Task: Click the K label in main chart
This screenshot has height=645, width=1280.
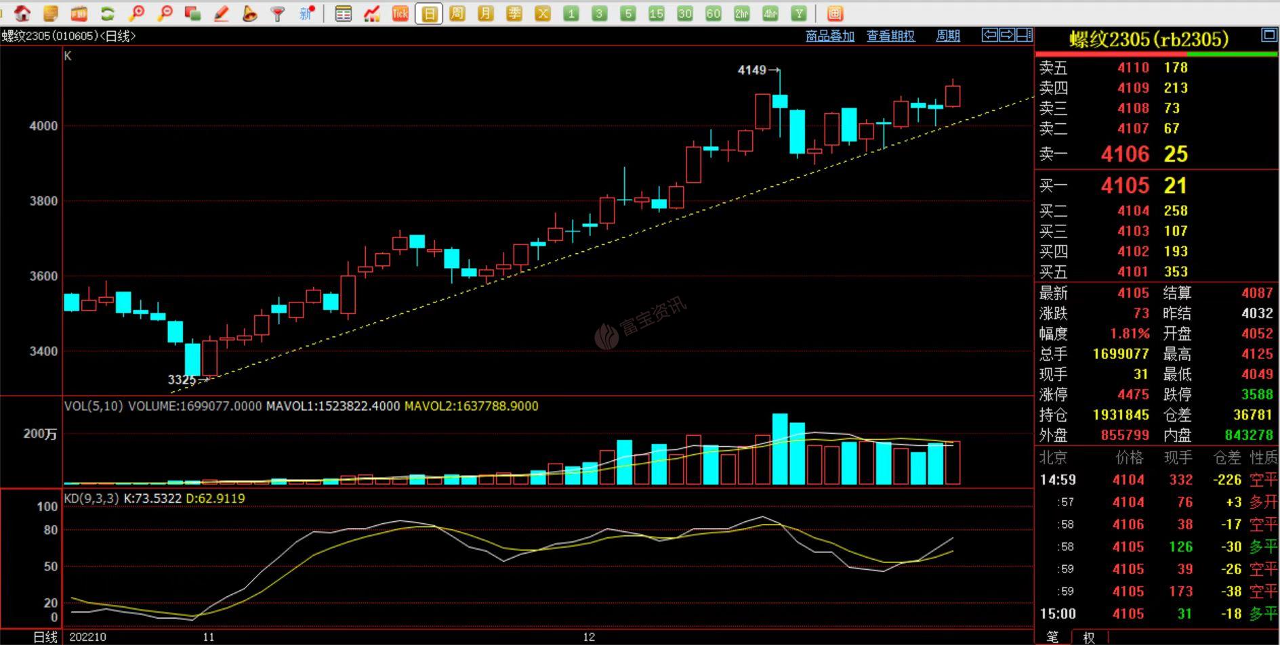Action: click(x=68, y=56)
